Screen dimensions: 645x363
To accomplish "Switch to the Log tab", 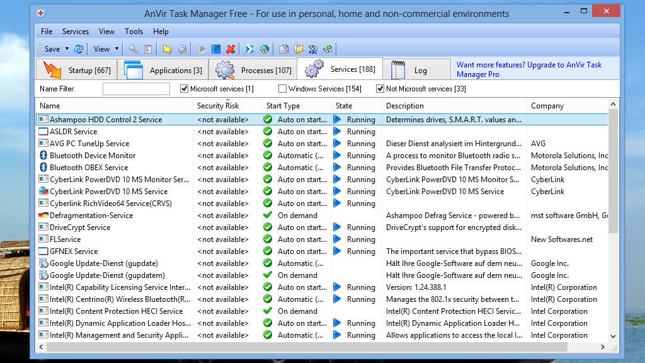I will coord(417,70).
